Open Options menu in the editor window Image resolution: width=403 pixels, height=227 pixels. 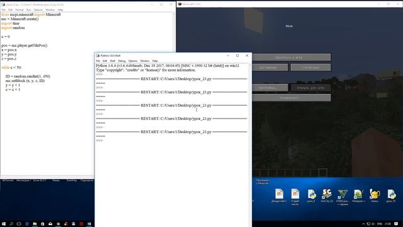[x=38, y=10]
